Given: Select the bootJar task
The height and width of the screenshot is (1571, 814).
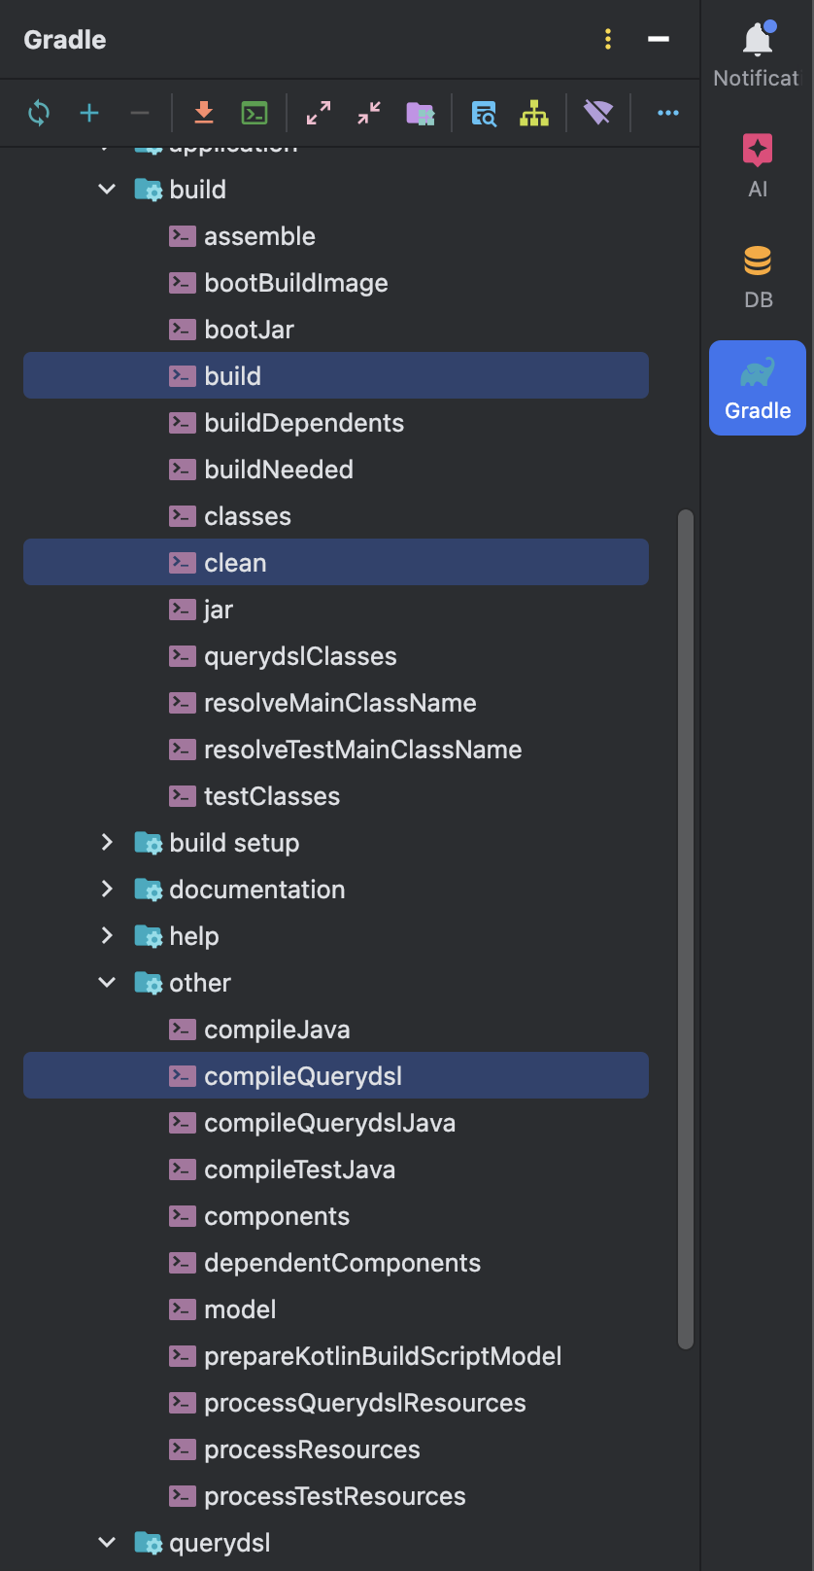Looking at the screenshot, I should 336,330.
